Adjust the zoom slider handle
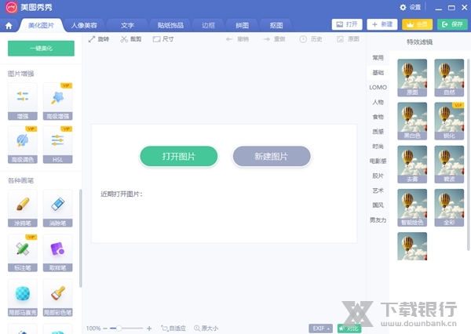471x334 pixels. (x=119, y=329)
